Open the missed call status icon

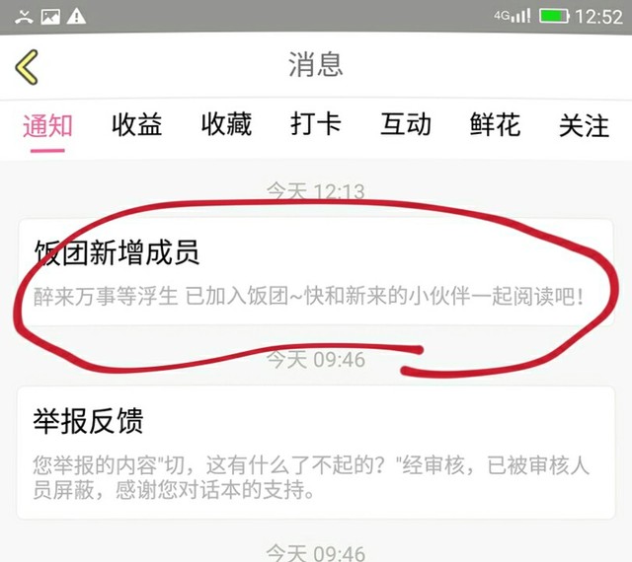coord(24,17)
